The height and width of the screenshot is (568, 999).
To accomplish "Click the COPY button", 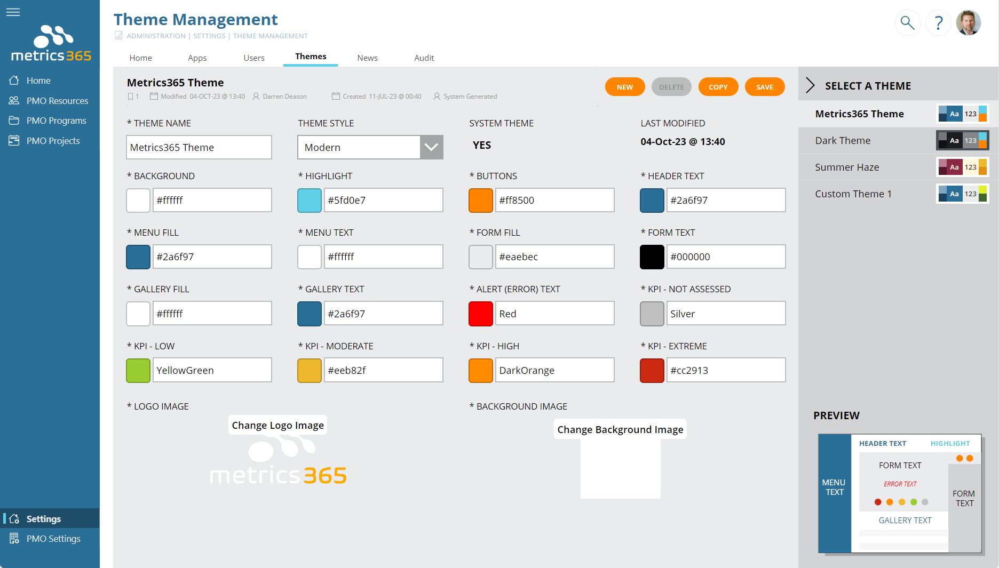I will tap(718, 87).
